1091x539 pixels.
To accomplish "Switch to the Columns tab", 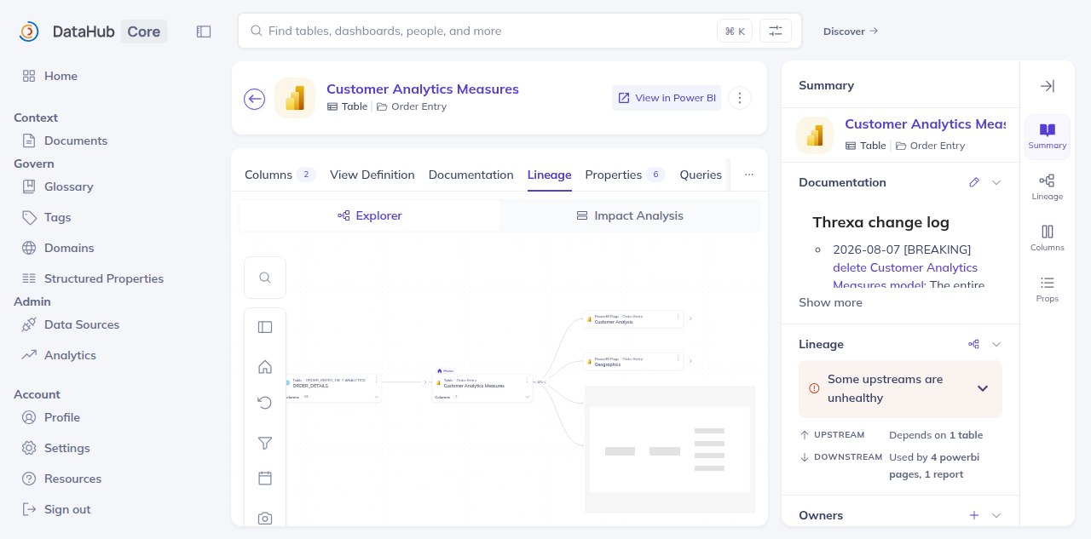I will [x=280, y=175].
